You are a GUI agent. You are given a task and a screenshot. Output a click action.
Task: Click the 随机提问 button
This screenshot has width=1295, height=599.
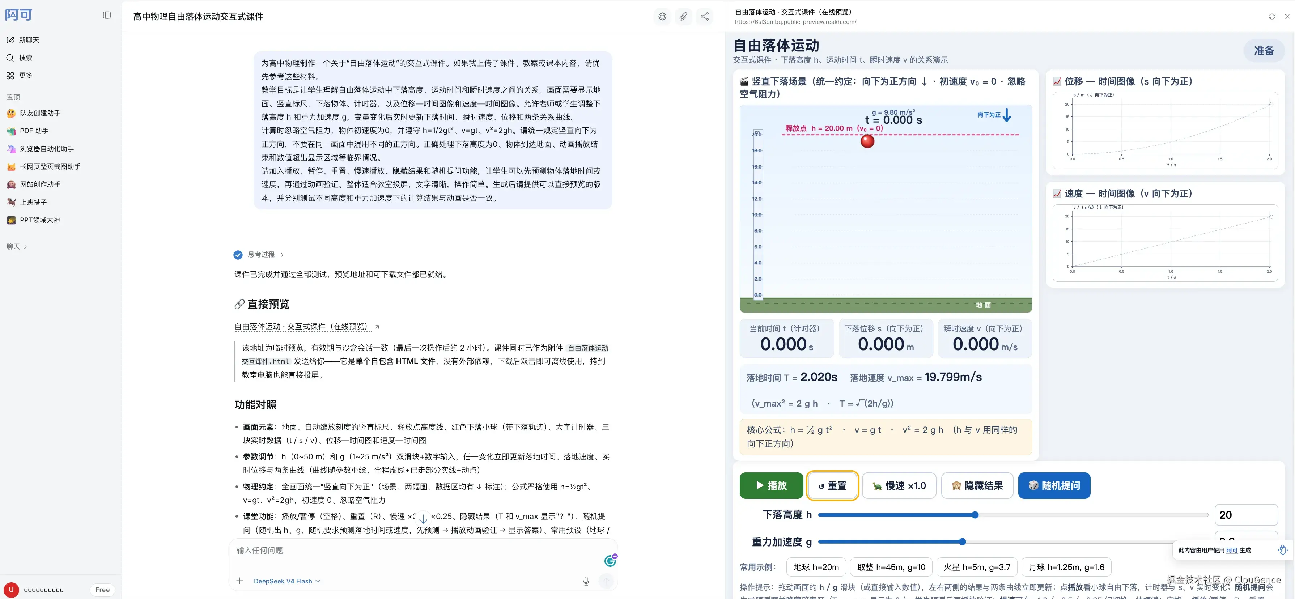(1054, 485)
